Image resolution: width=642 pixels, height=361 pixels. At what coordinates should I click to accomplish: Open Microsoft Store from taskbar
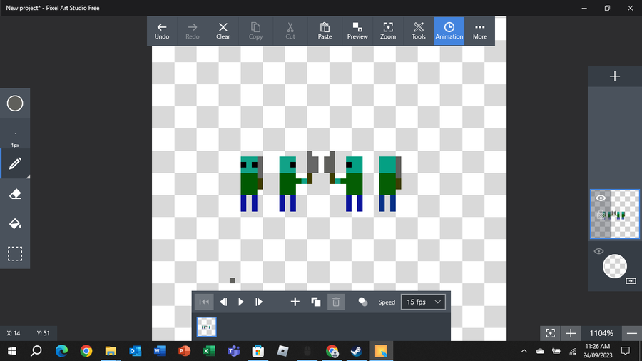coord(258,351)
